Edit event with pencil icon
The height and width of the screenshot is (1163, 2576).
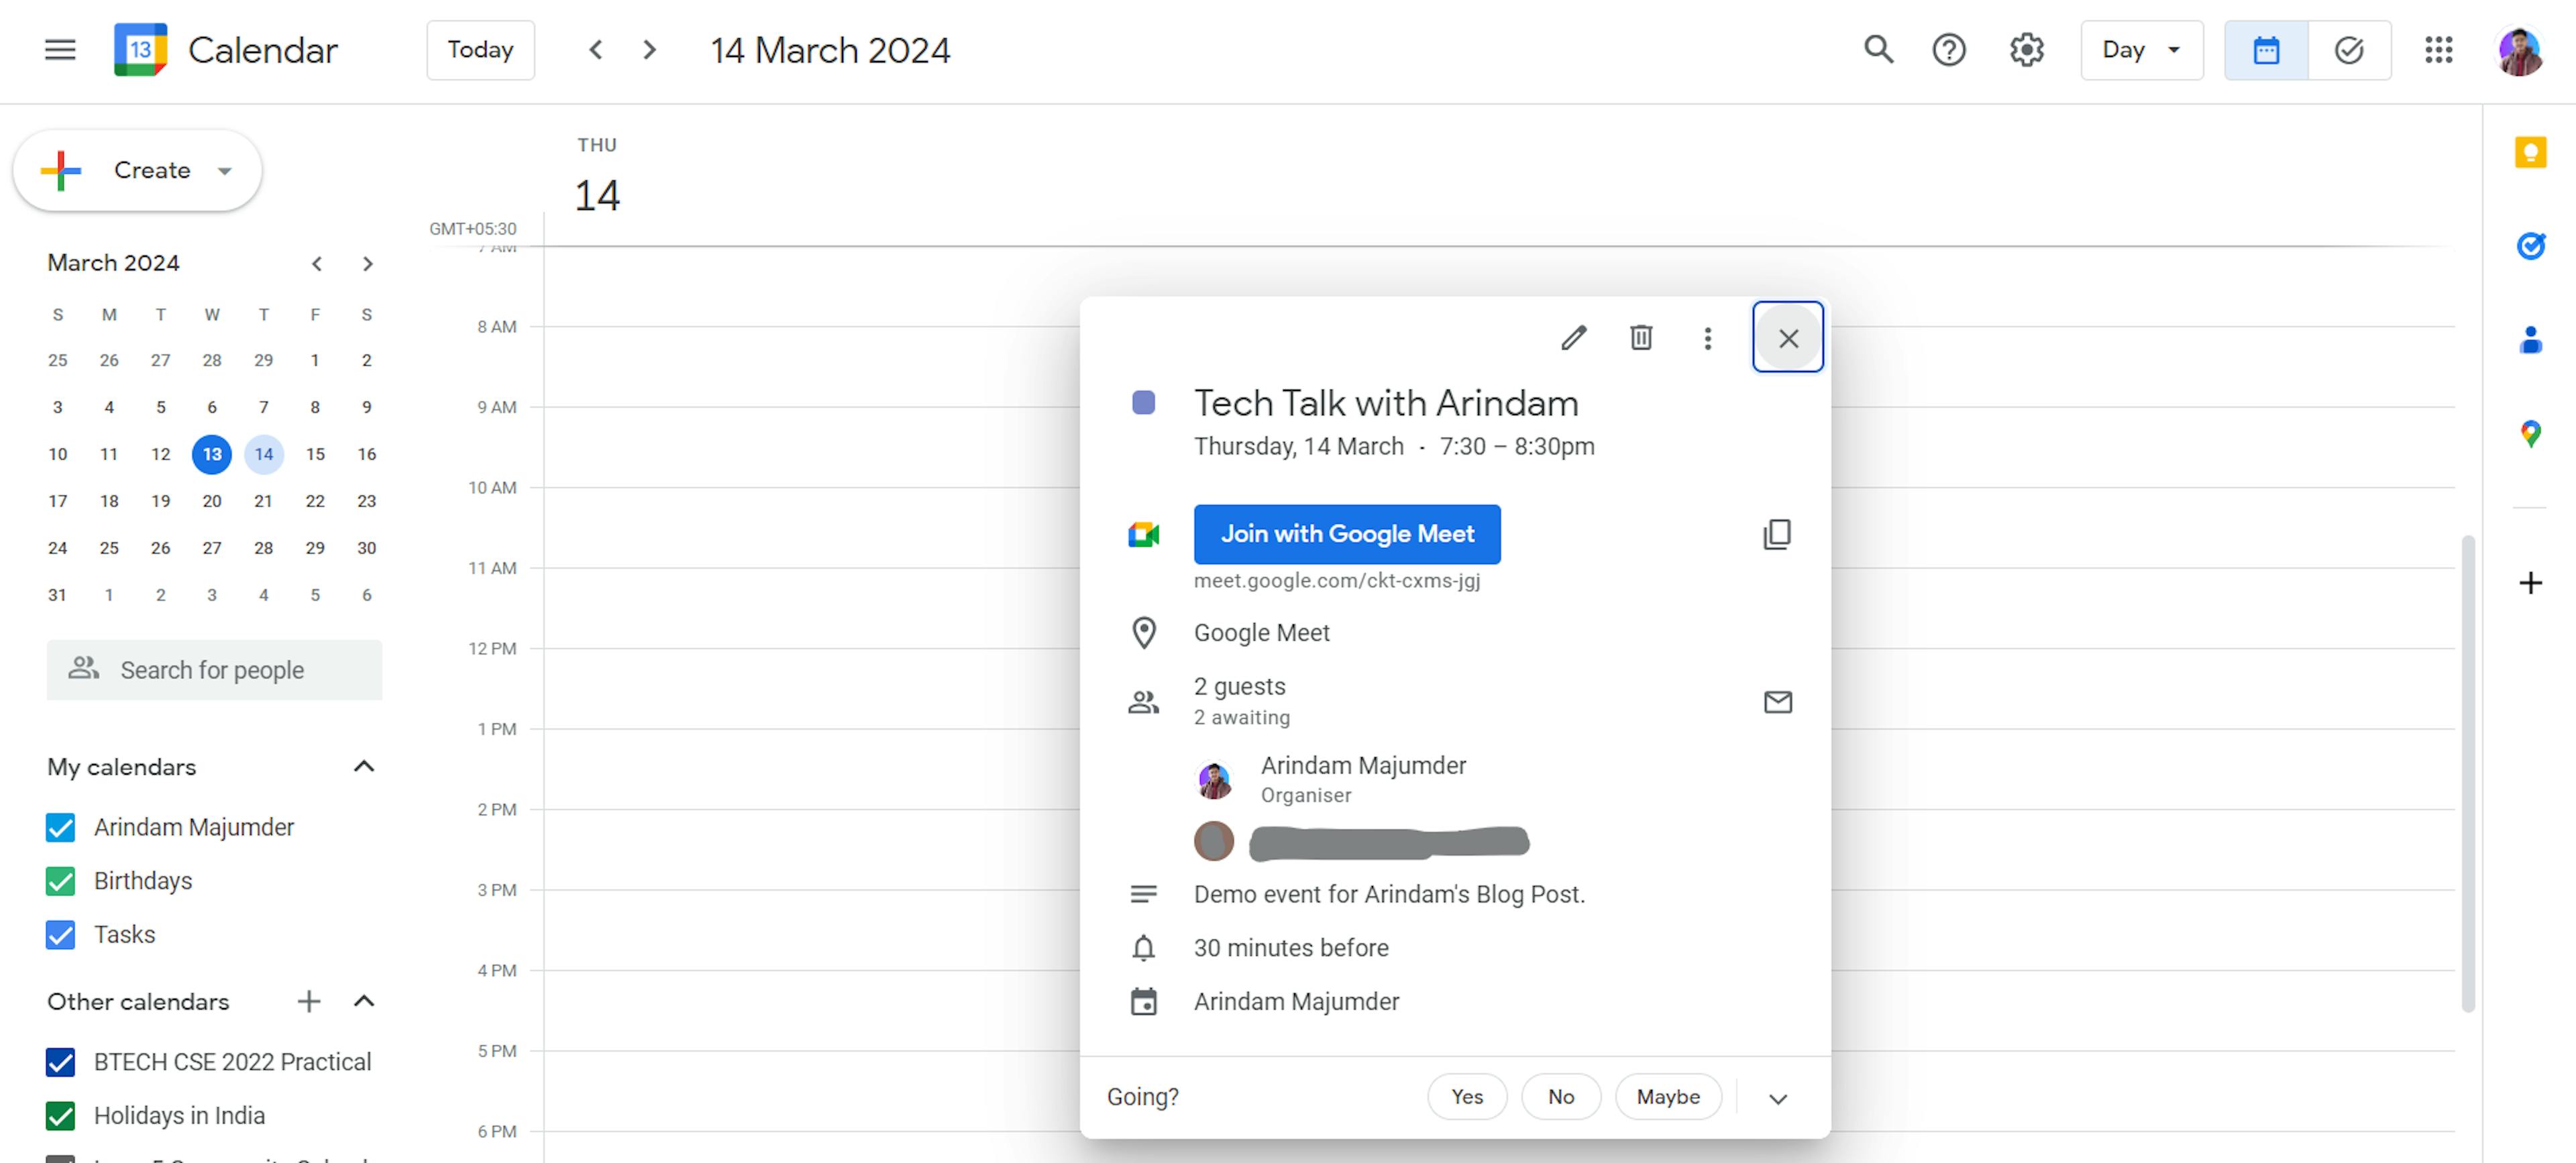pos(1574,338)
